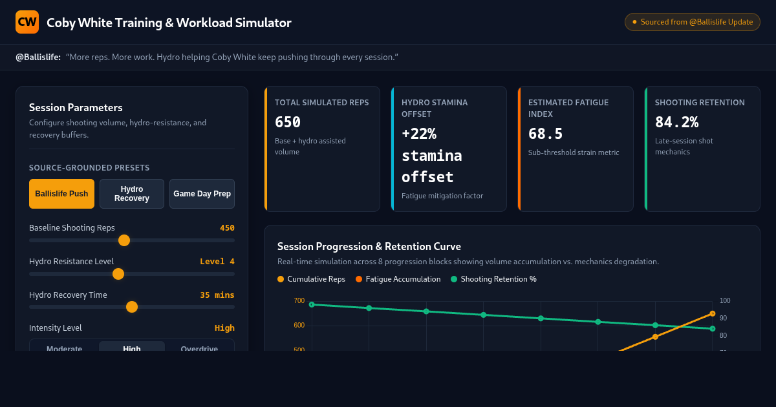Set intensity to High
Screen dimensions: 776x407
132,347
